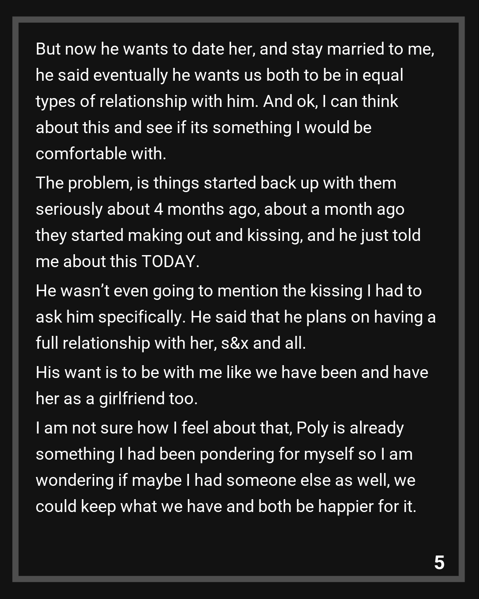Click the line "comfortable with."
Viewport: 479px width, 599px height.
[x=101, y=154]
